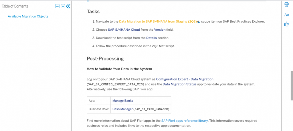Image resolution: width=293 pixels, height=131 pixels.
Task: Click the Manage Banks app name
Action: point(123,101)
